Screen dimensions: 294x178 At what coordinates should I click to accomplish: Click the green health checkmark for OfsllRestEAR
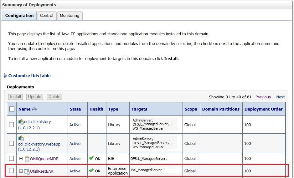[x=91, y=170]
